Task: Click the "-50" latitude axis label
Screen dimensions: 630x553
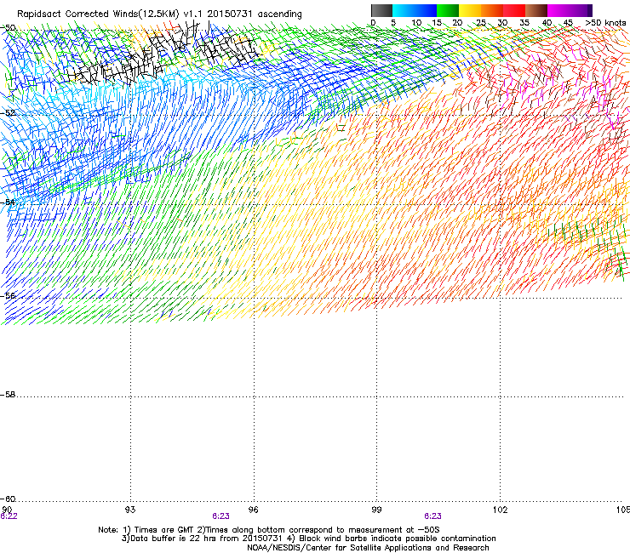Action: [8, 28]
